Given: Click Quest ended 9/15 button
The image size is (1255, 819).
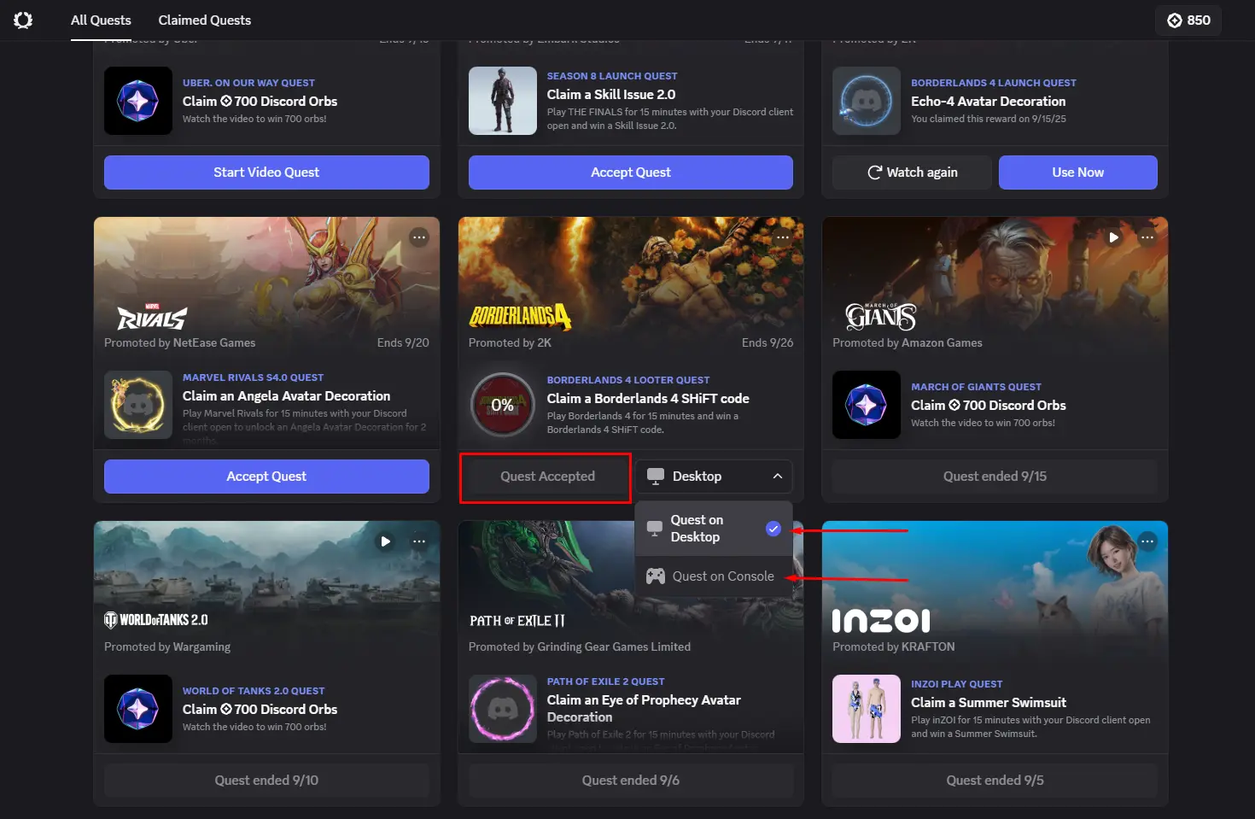Looking at the screenshot, I should click(995, 477).
